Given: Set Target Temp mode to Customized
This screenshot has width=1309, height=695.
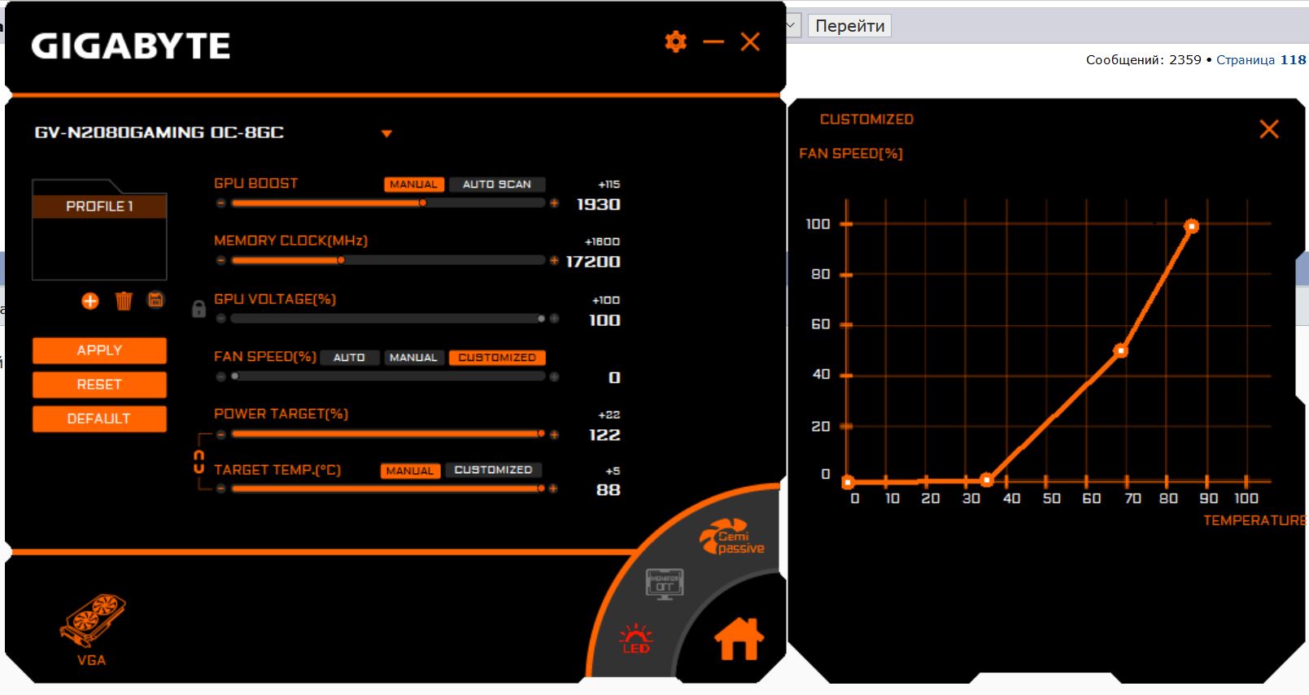Looking at the screenshot, I should pos(493,470).
